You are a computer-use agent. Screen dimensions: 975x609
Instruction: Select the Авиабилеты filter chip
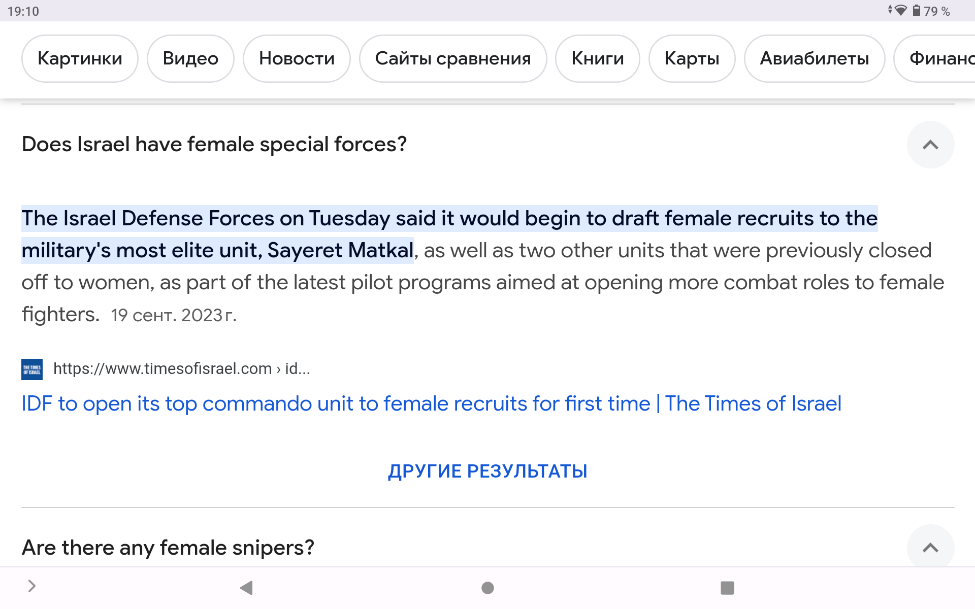point(815,58)
